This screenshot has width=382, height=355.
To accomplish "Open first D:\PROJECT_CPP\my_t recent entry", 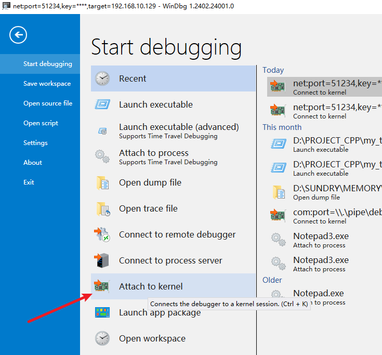I will (x=324, y=144).
